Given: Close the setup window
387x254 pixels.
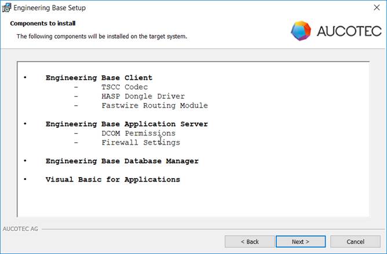Looking at the screenshot, I should pos(377,8).
